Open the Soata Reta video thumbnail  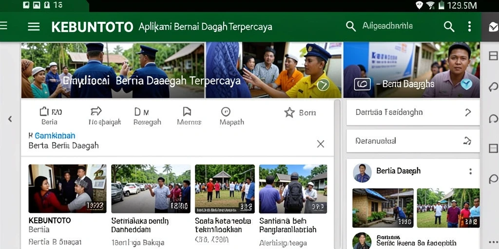[225, 188]
